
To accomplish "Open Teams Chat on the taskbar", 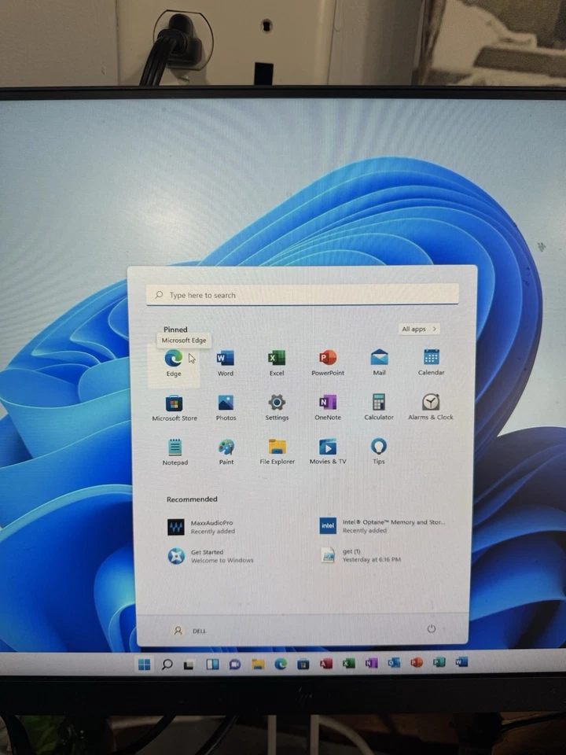I will click(x=235, y=665).
